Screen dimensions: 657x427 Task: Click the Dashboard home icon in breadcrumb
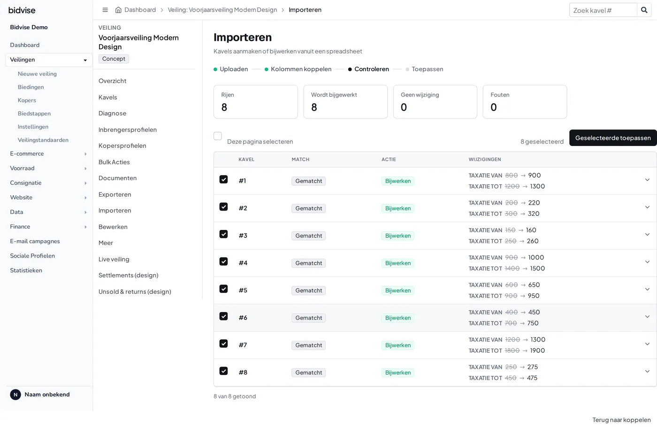click(x=118, y=10)
